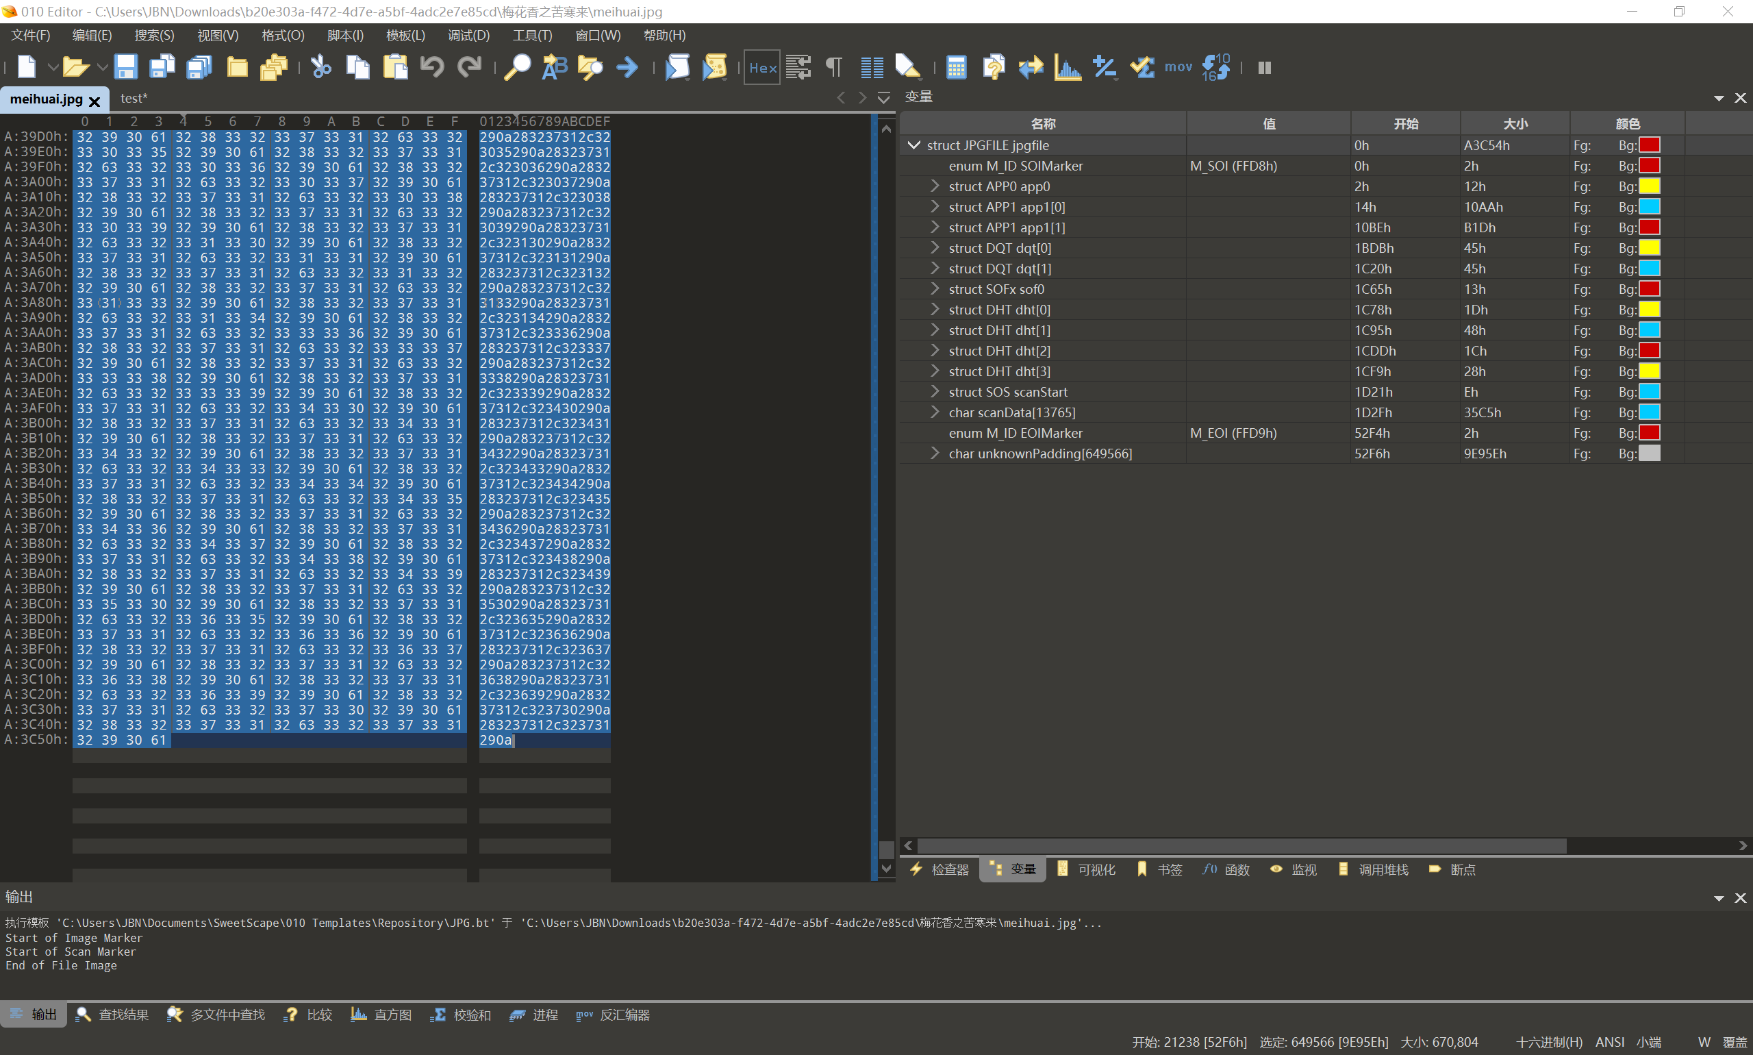
Task: Switch to the 书签 panel tab
Action: (1160, 869)
